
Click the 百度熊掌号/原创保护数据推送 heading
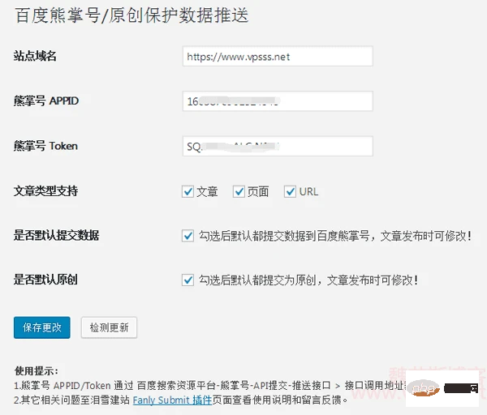[131, 15]
